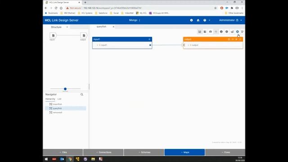The image size is (288, 162).
Task: Select the input1 node in the Structure diagram
Action: coord(53,36)
